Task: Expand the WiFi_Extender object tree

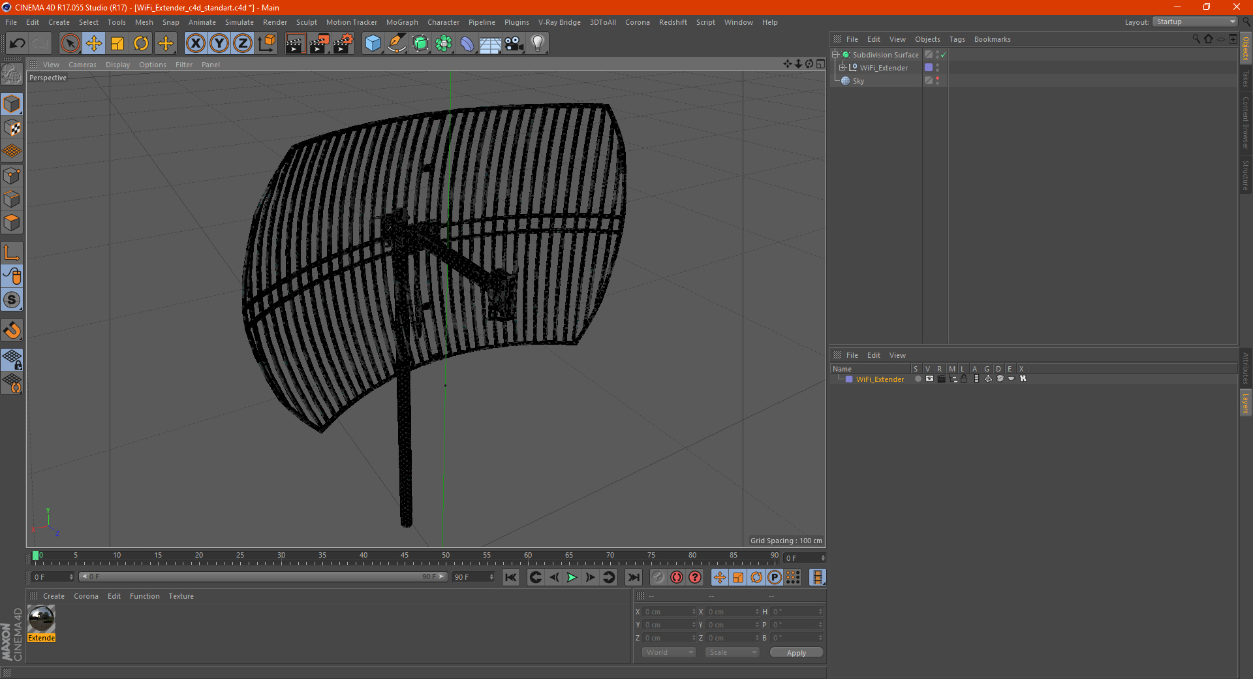Action: 843,68
